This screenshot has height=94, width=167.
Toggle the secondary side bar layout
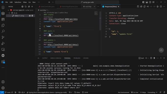pyautogui.click(x=150, y=2)
